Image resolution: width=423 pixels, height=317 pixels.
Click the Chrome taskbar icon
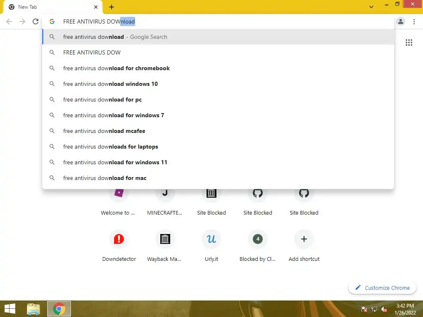pos(59,309)
